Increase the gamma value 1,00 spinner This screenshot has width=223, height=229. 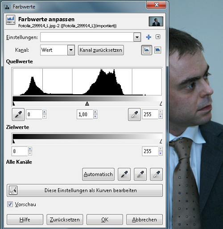[x=95, y=112]
